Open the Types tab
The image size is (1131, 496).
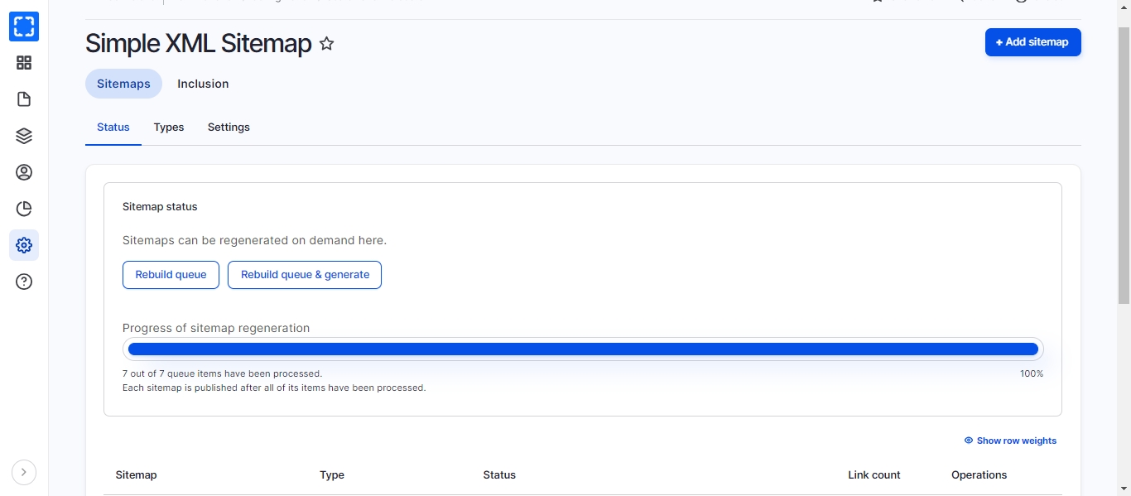[169, 128]
